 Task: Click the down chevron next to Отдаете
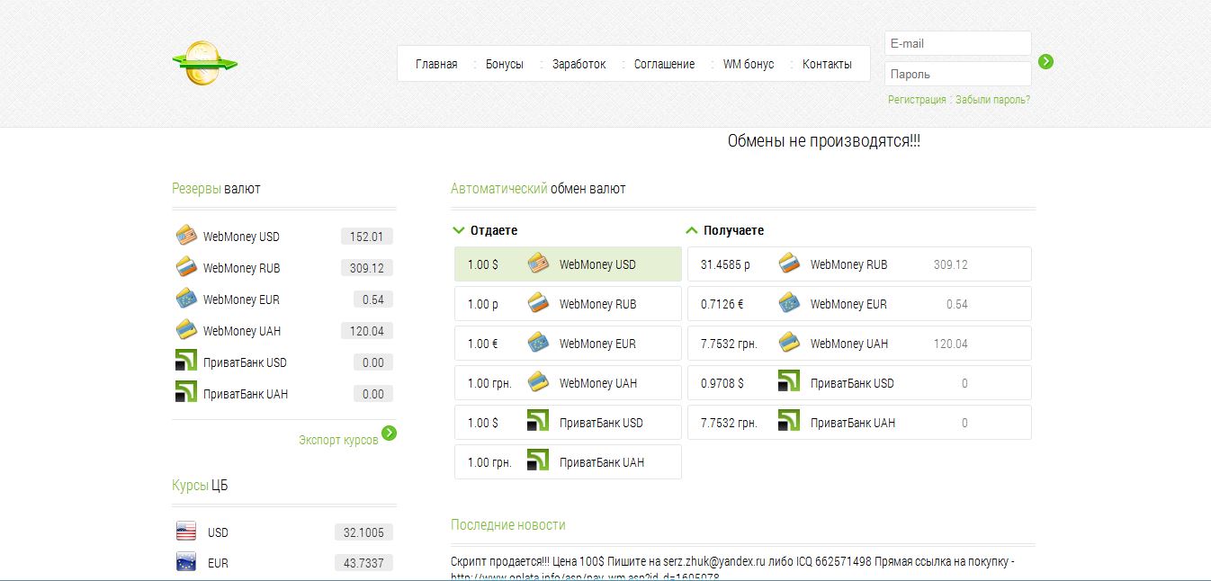coord(459,230)
